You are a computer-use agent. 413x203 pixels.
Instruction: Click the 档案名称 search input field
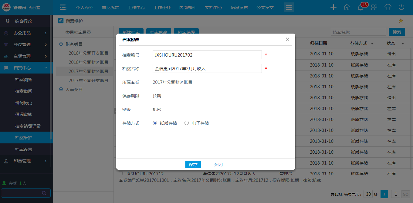click(x=358, y=31)
